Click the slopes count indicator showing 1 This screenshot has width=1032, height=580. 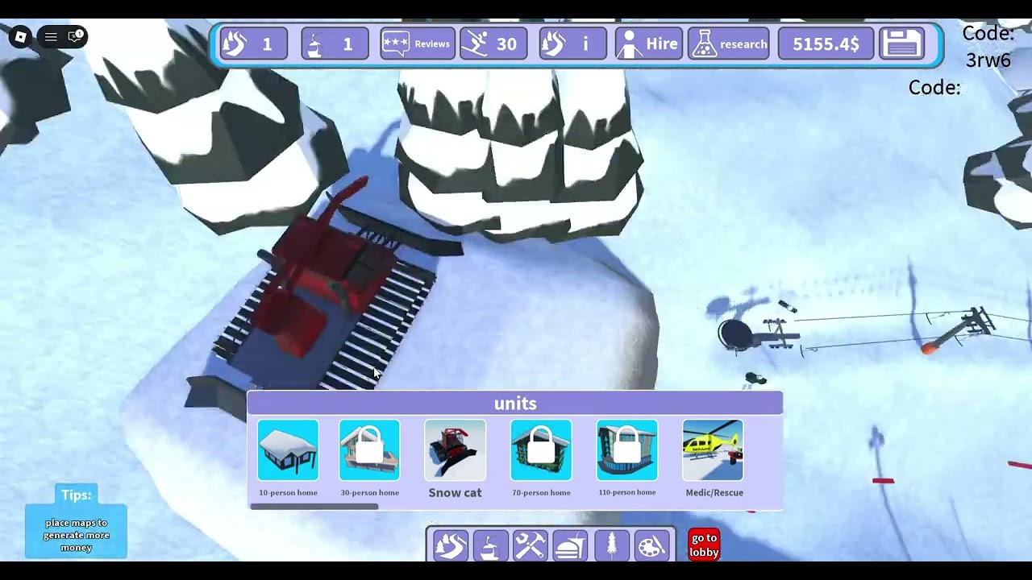click(252, 43)
